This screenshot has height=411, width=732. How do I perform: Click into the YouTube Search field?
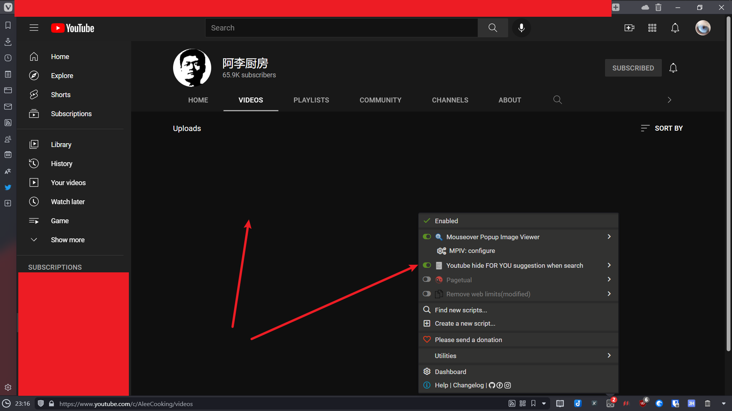coord(341,28)
